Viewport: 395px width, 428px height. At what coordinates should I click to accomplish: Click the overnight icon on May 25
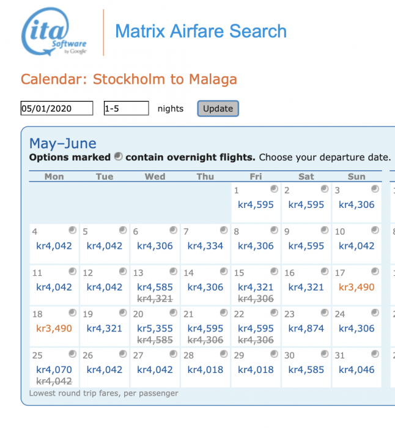pyautogui.click(x=73, y=353)
